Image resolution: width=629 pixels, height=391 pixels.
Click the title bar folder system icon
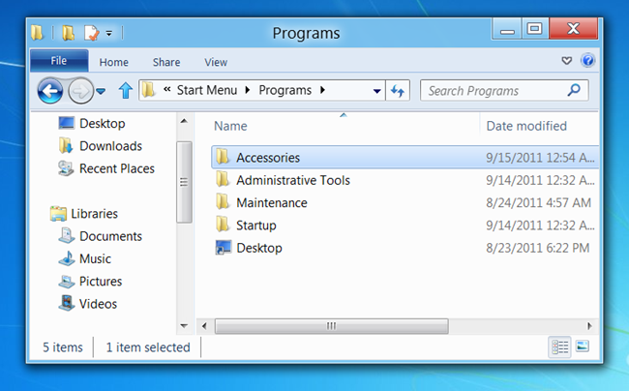click(37, 33)
